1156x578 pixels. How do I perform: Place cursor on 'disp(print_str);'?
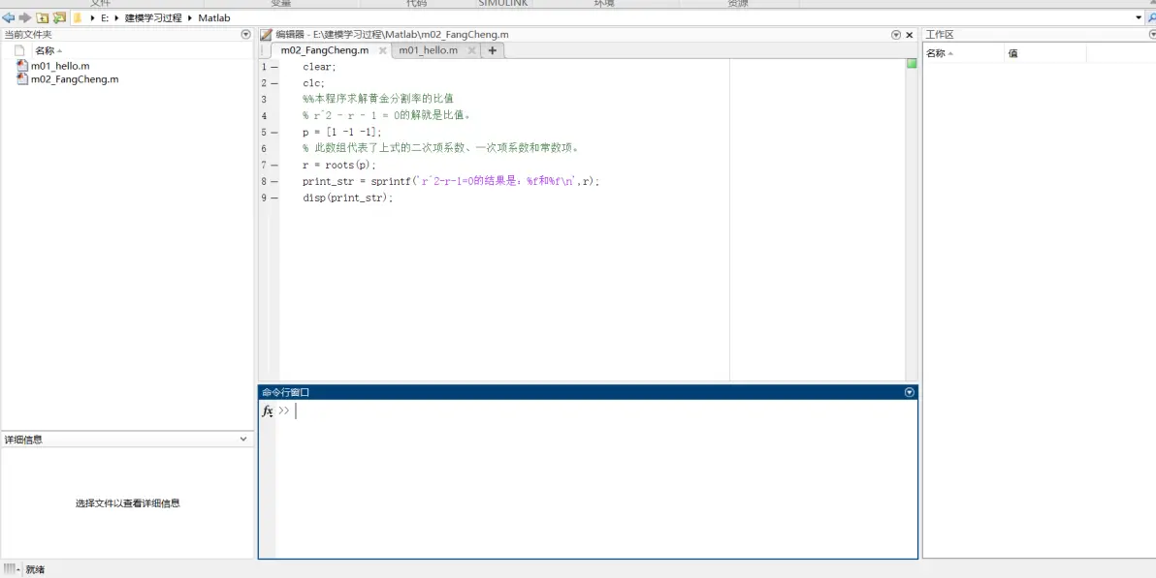point(348,198)
